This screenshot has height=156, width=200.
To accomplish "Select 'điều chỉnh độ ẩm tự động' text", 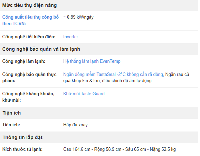I will point(127,81).
